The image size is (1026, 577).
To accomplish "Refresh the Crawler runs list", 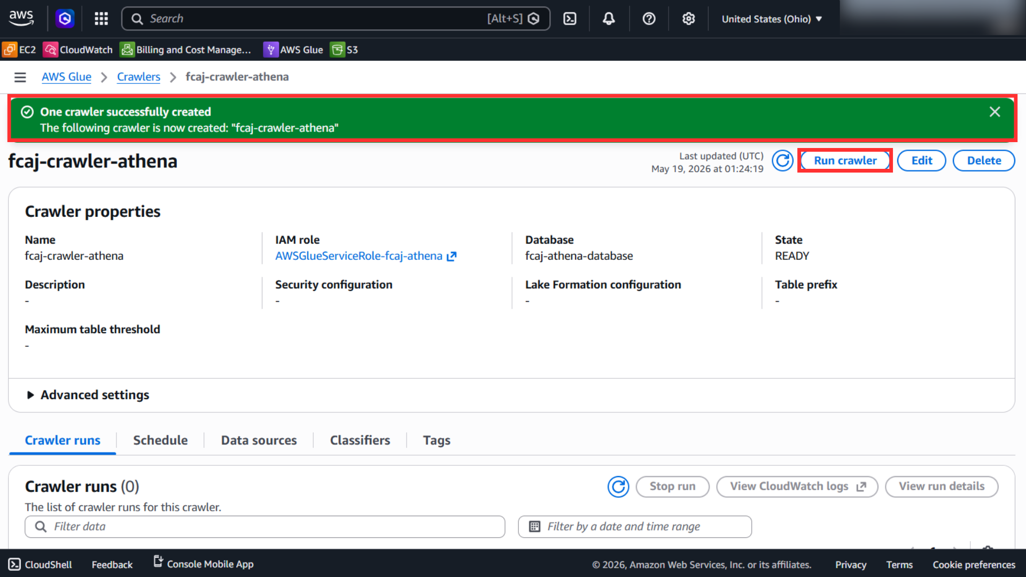I will [618, 487].
